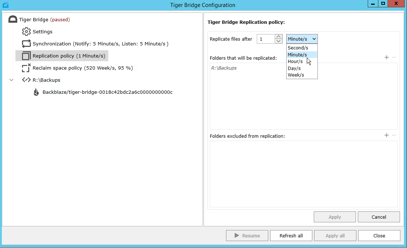Click the Settings gear icon
The image size is (407, 248).
(x=26, y=32)
